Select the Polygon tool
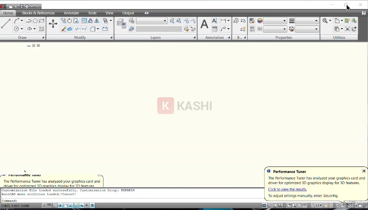This screenshot has height=210, width=368. click(35, 21)
